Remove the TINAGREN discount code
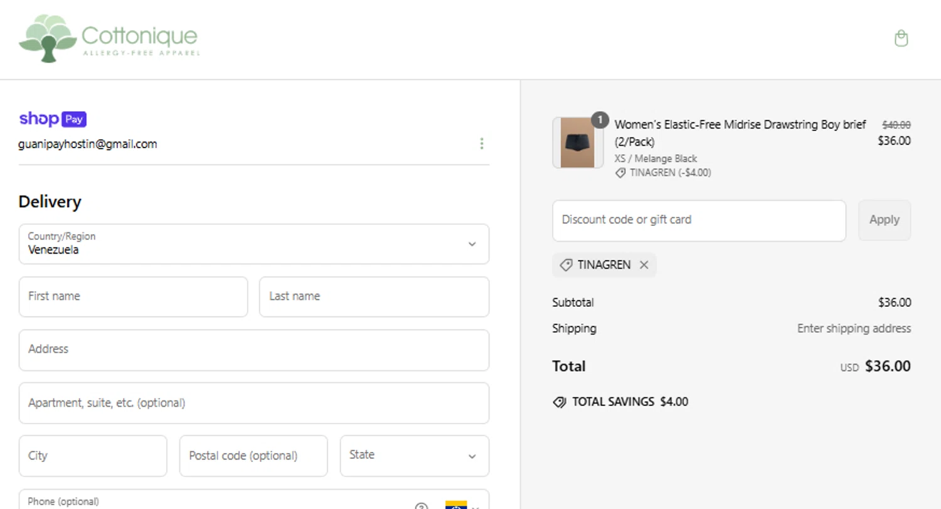Viewport: 941px width, 509px height. [644, 265]
